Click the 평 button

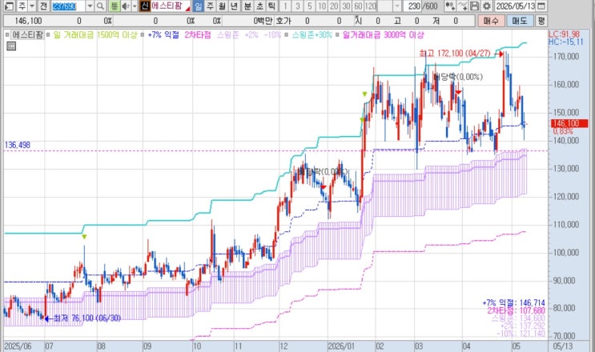pyautogui.click(x=541, y=21)
